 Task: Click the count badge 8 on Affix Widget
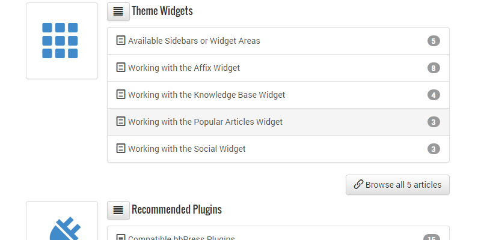(x=434, y=68)
